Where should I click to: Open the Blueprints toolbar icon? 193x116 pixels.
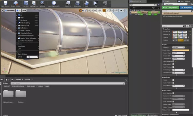click(68, 4)
